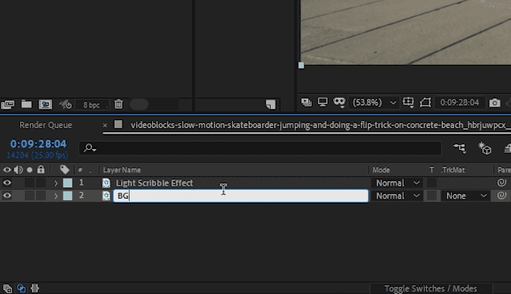Open the composition mini-flowchart icon
The width and height of the screenshot is (511, 294).
(460, 148)
